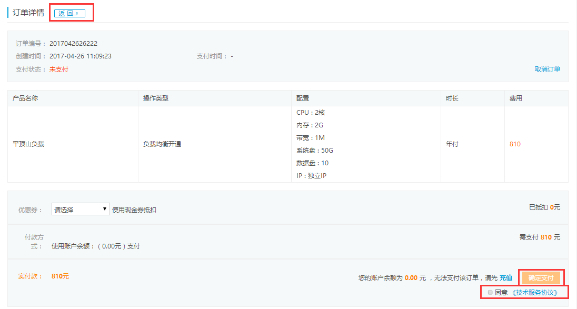Click the 配置 column header
Image resolution: width=577 pixels, height=309 pixels.
coord(303,98)
